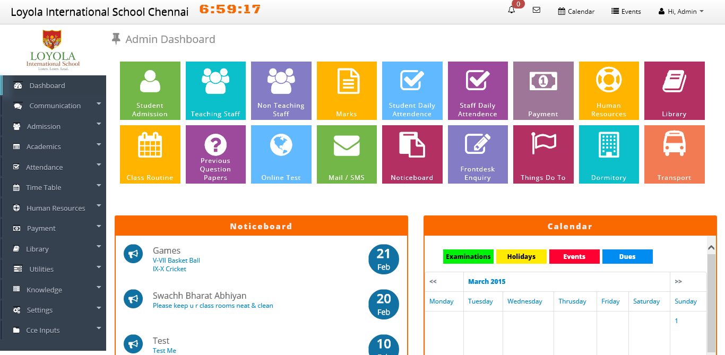725x355 pixels.
Task: Click next month arrow on calendar
Action: (x=678, y=282)
